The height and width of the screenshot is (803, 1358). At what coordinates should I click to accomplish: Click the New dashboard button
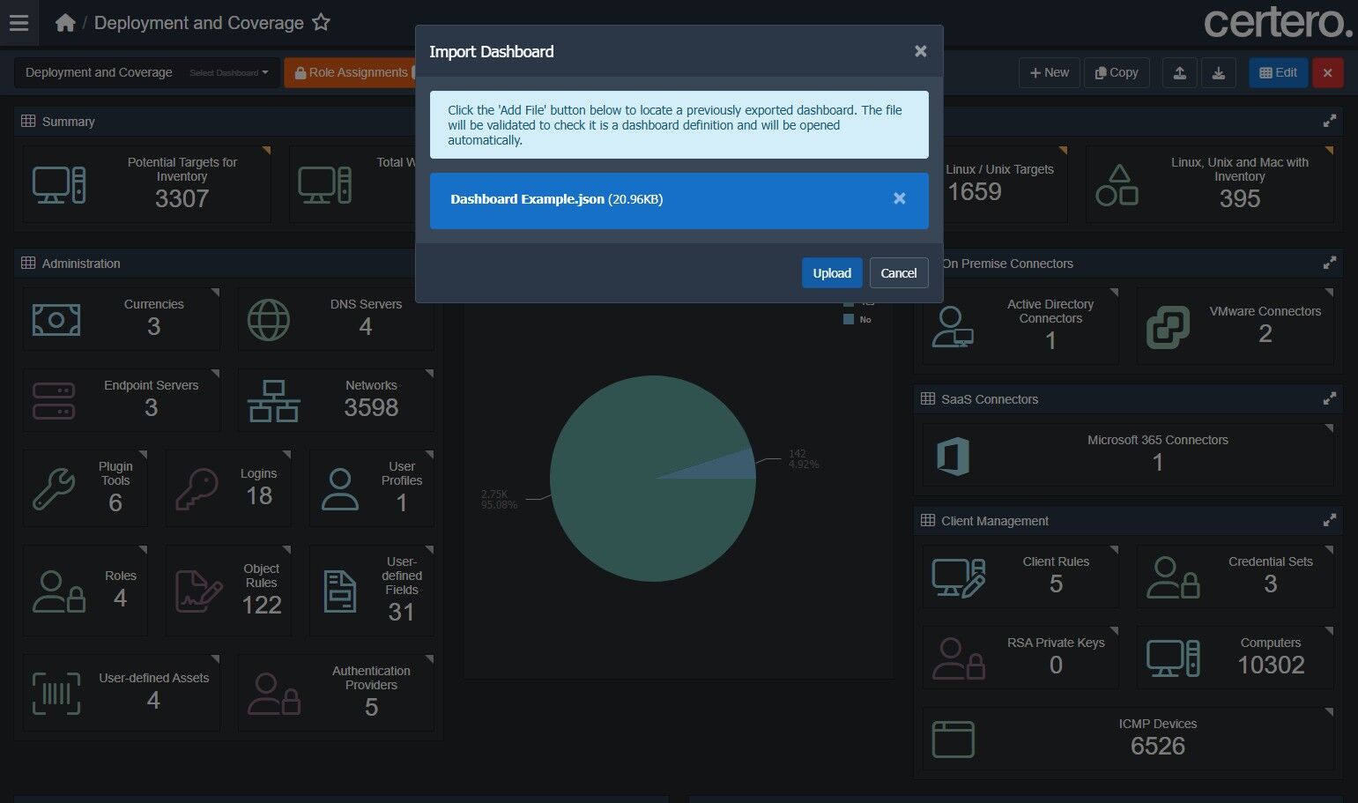[x=1049, y=73]
